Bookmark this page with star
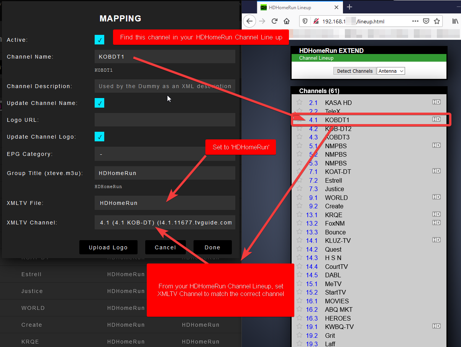Image resolution: width=461 pixels, height=347 pixels. click(x=437, y=21)
